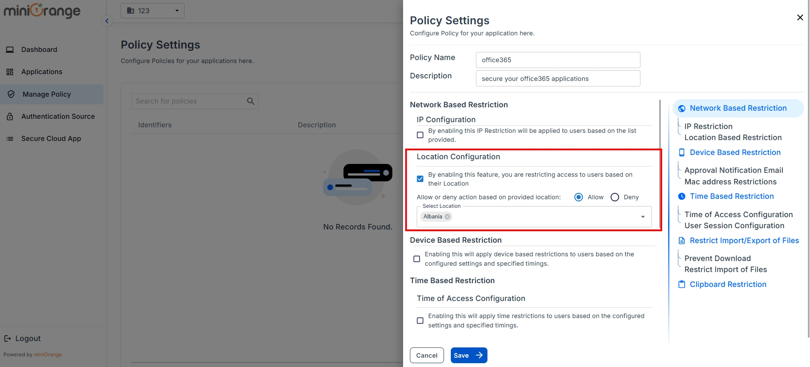
Task: Click the Dashboard laptop icon in sidebar
Action: [10, 50]
